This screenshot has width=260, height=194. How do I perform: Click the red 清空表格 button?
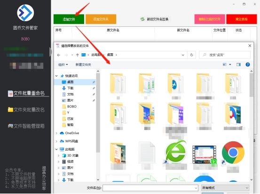tap(242, 19)
